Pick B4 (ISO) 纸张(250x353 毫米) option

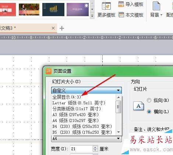tap(84, 126)
